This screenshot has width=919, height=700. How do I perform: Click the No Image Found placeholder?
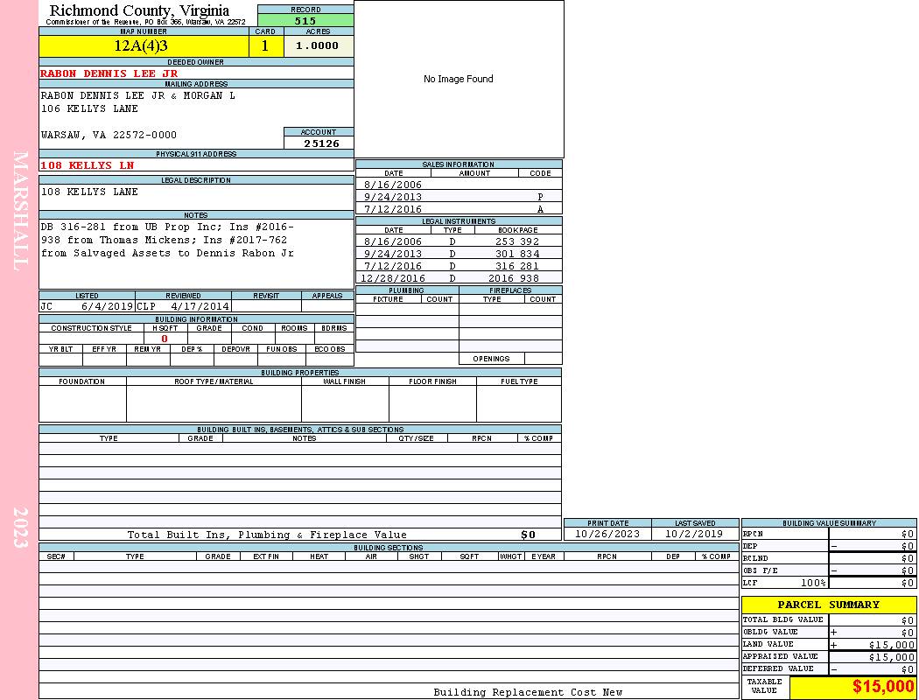pyautogui.click(x=458, y=79)
